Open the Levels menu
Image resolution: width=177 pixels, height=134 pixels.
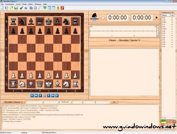pyautogui.click(x=18, y=4)
